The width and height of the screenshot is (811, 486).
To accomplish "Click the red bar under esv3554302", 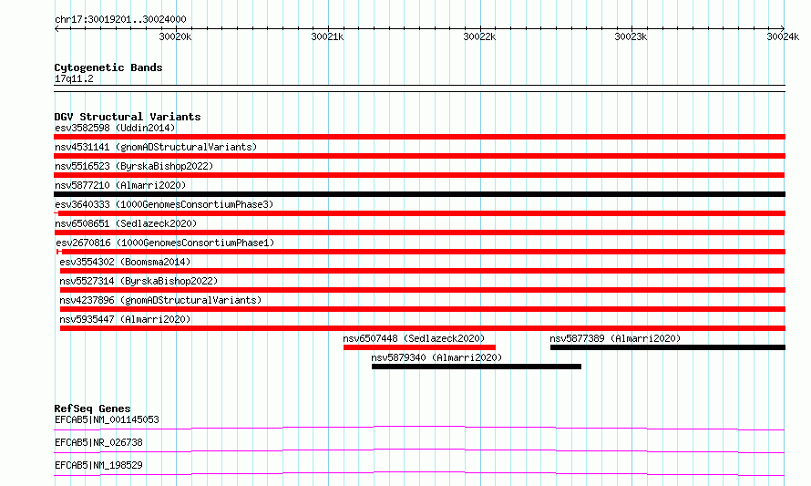I will pyautogui.click(x=422, y=271).
